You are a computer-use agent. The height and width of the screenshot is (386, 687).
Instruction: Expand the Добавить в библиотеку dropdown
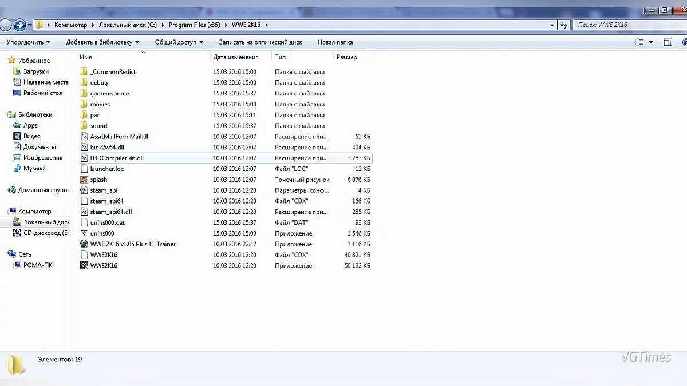click(102, 42)
